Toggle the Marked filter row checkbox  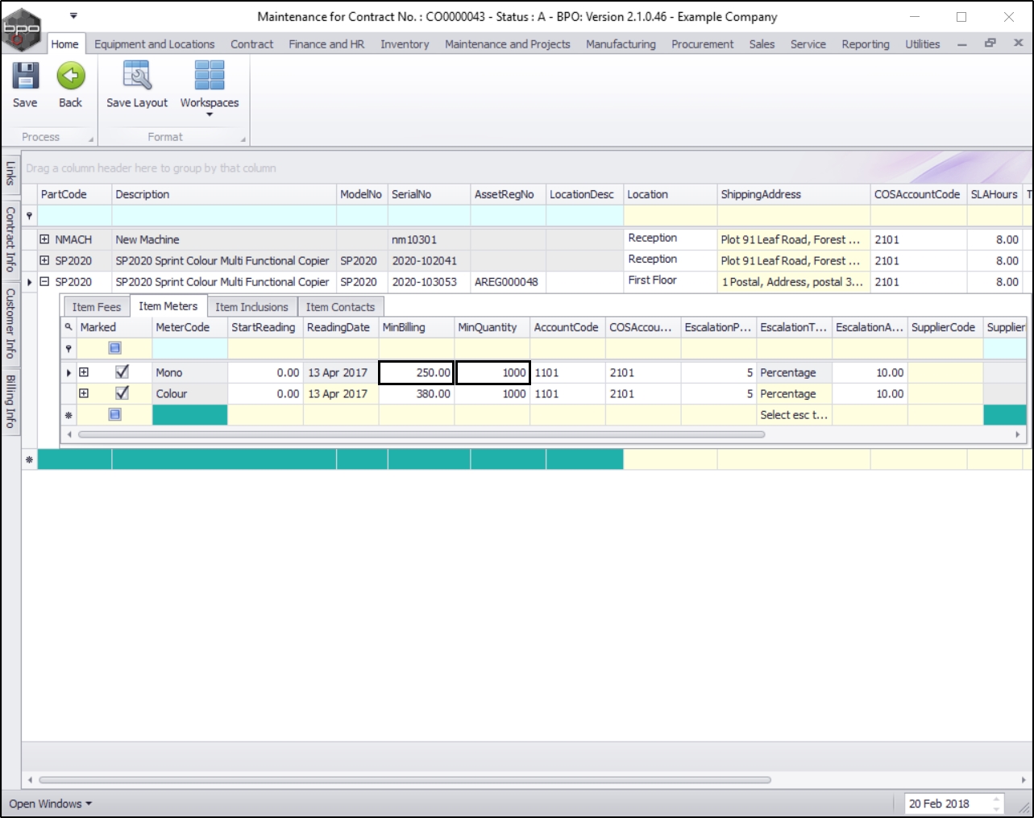click(114, 348)
